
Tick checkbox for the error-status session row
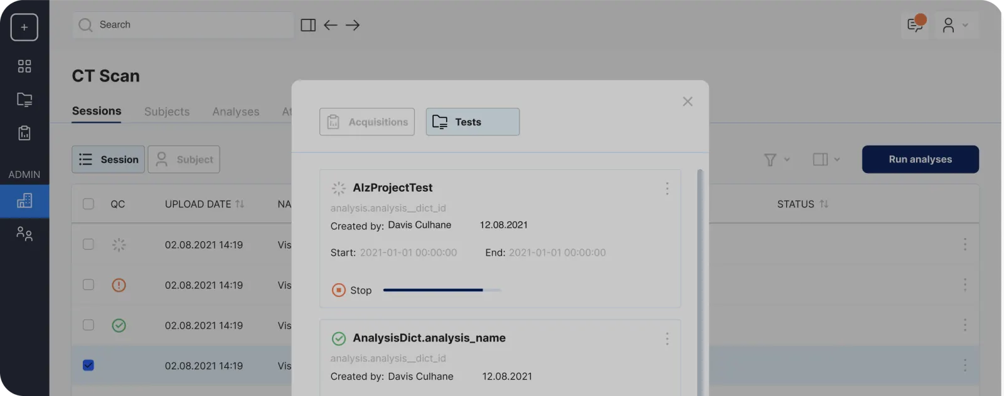(x=88, y=285)
